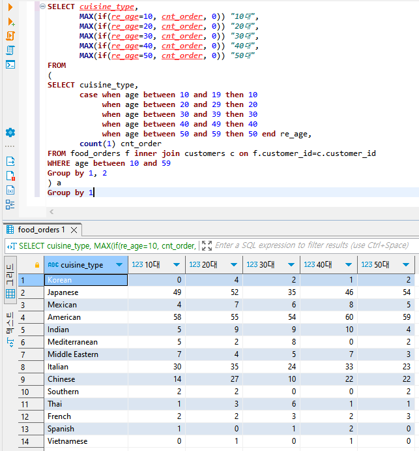Screen dimensions: 419x451
Task: Collapse the SELECT statement fold marker
Action: coord(42,7)
